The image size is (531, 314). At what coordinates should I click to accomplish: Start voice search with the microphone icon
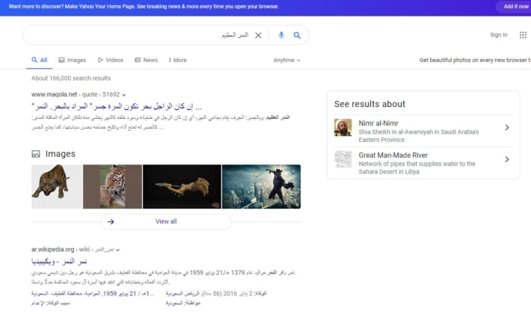click(281, 35)
